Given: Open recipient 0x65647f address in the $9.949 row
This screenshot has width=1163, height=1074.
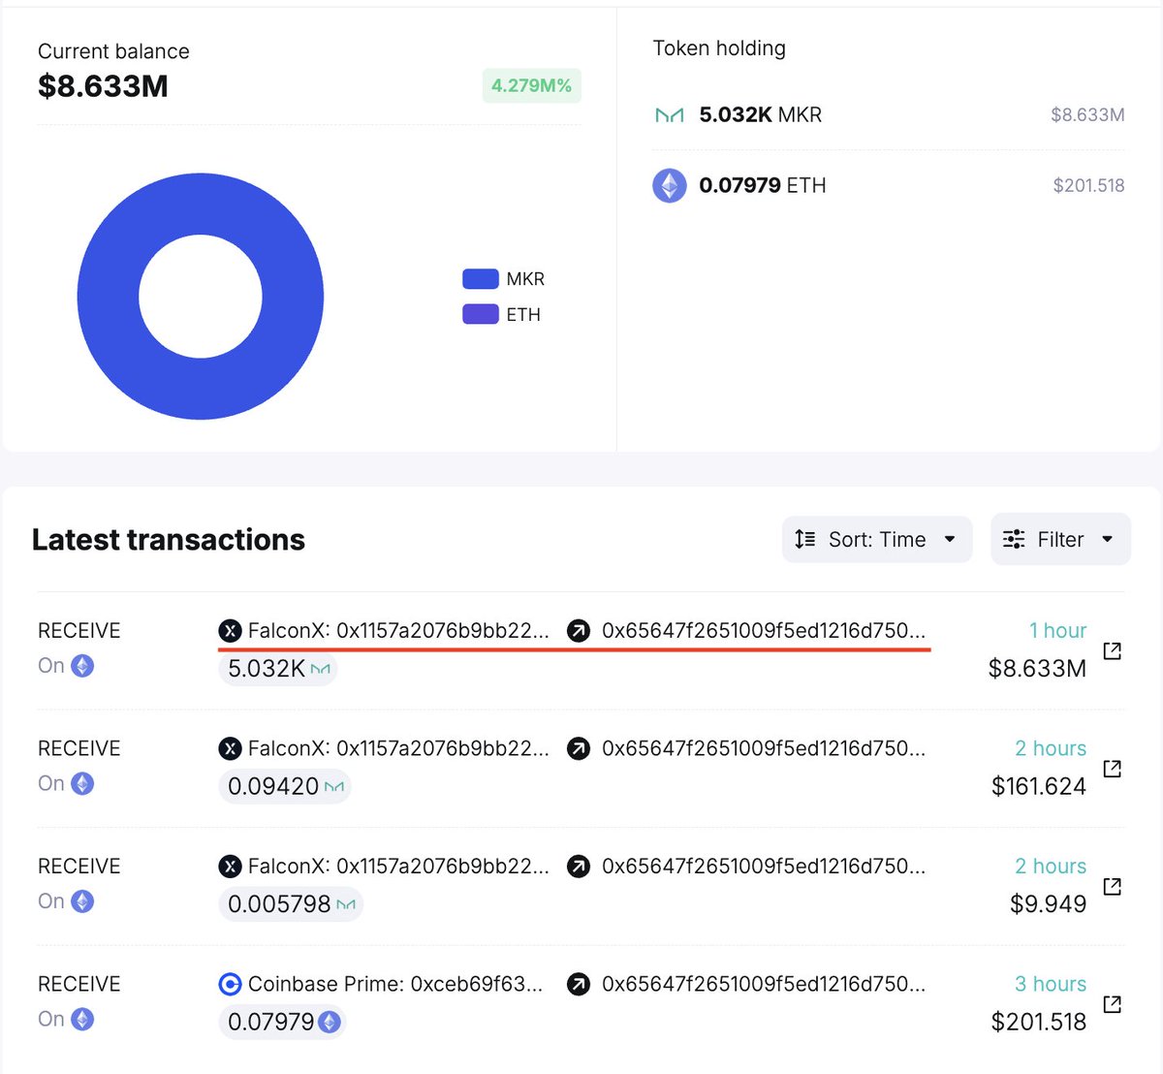Looking at the screenshot, I should [x=764, y=867].
